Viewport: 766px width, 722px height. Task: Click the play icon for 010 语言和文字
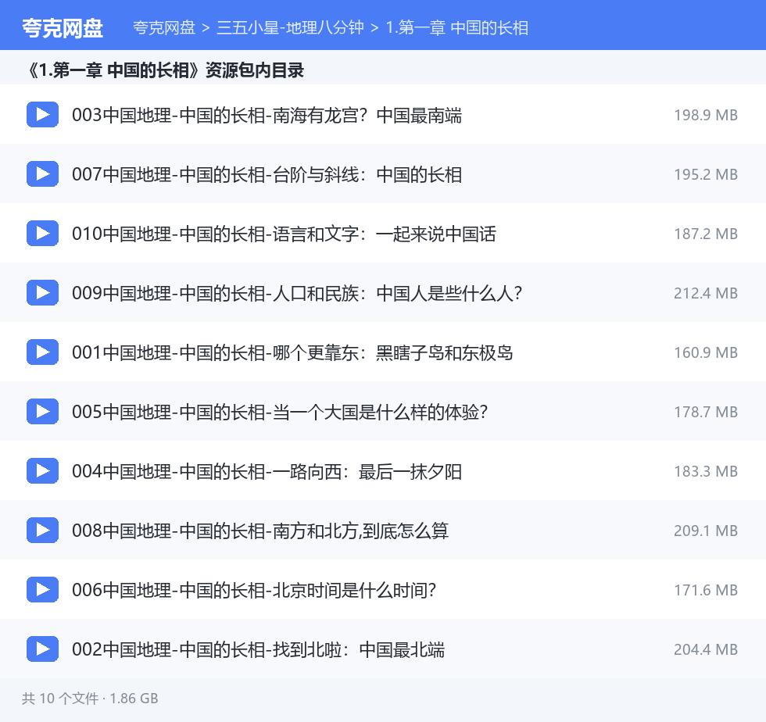click(x=42, y=233)
